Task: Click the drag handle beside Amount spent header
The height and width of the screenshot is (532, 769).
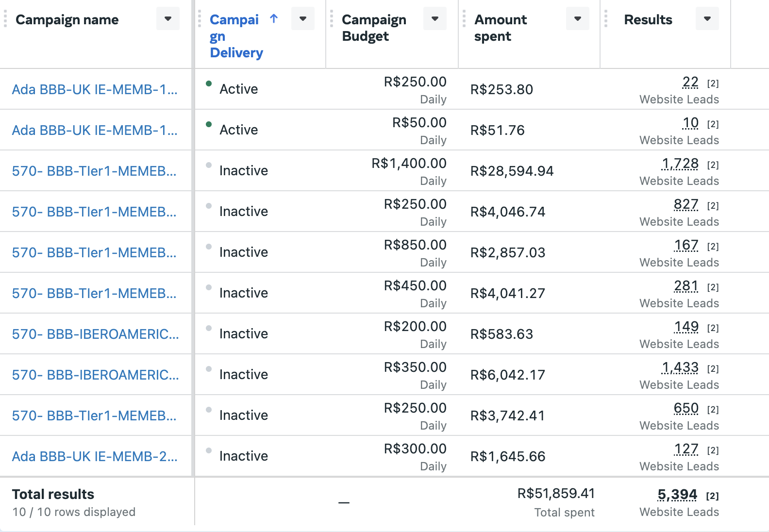Action: [x=464, y=19]
